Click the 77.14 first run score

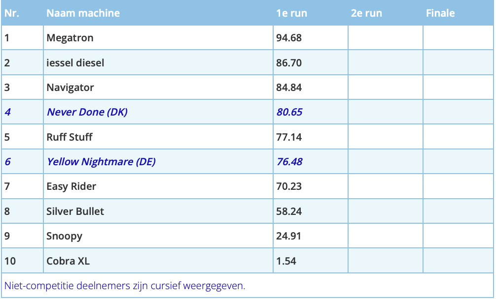pyautogui.click(x=289, y=137)
